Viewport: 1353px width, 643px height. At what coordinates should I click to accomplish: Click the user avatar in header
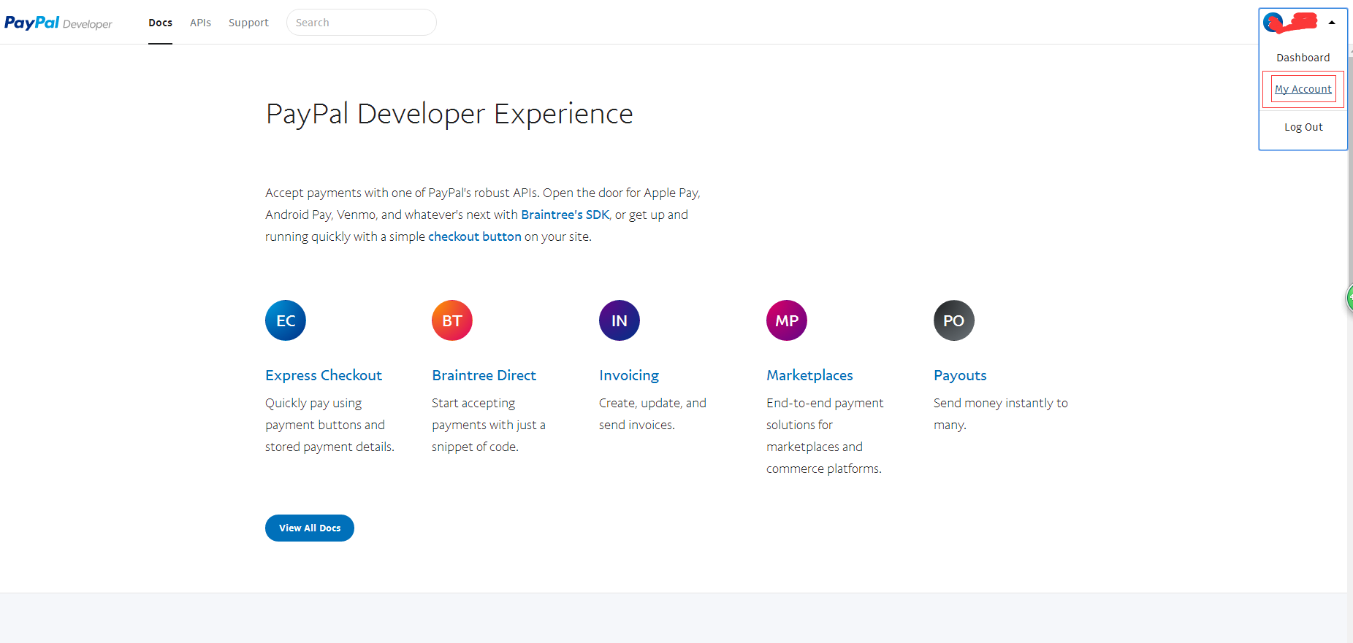tap(1273, 23)
